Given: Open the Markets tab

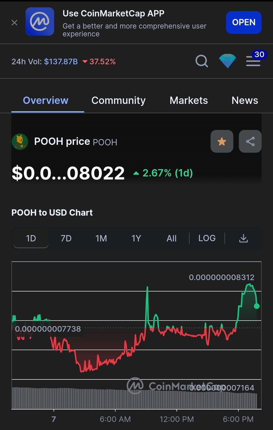Looking at the screenshot, I should click(189, 100).
